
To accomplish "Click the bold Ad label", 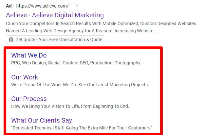I will pos(9,6).
